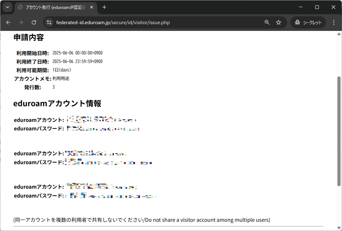342x231 pixels.
Task: Open the tab search dropdown chevron
Action: tap(7, 7)
